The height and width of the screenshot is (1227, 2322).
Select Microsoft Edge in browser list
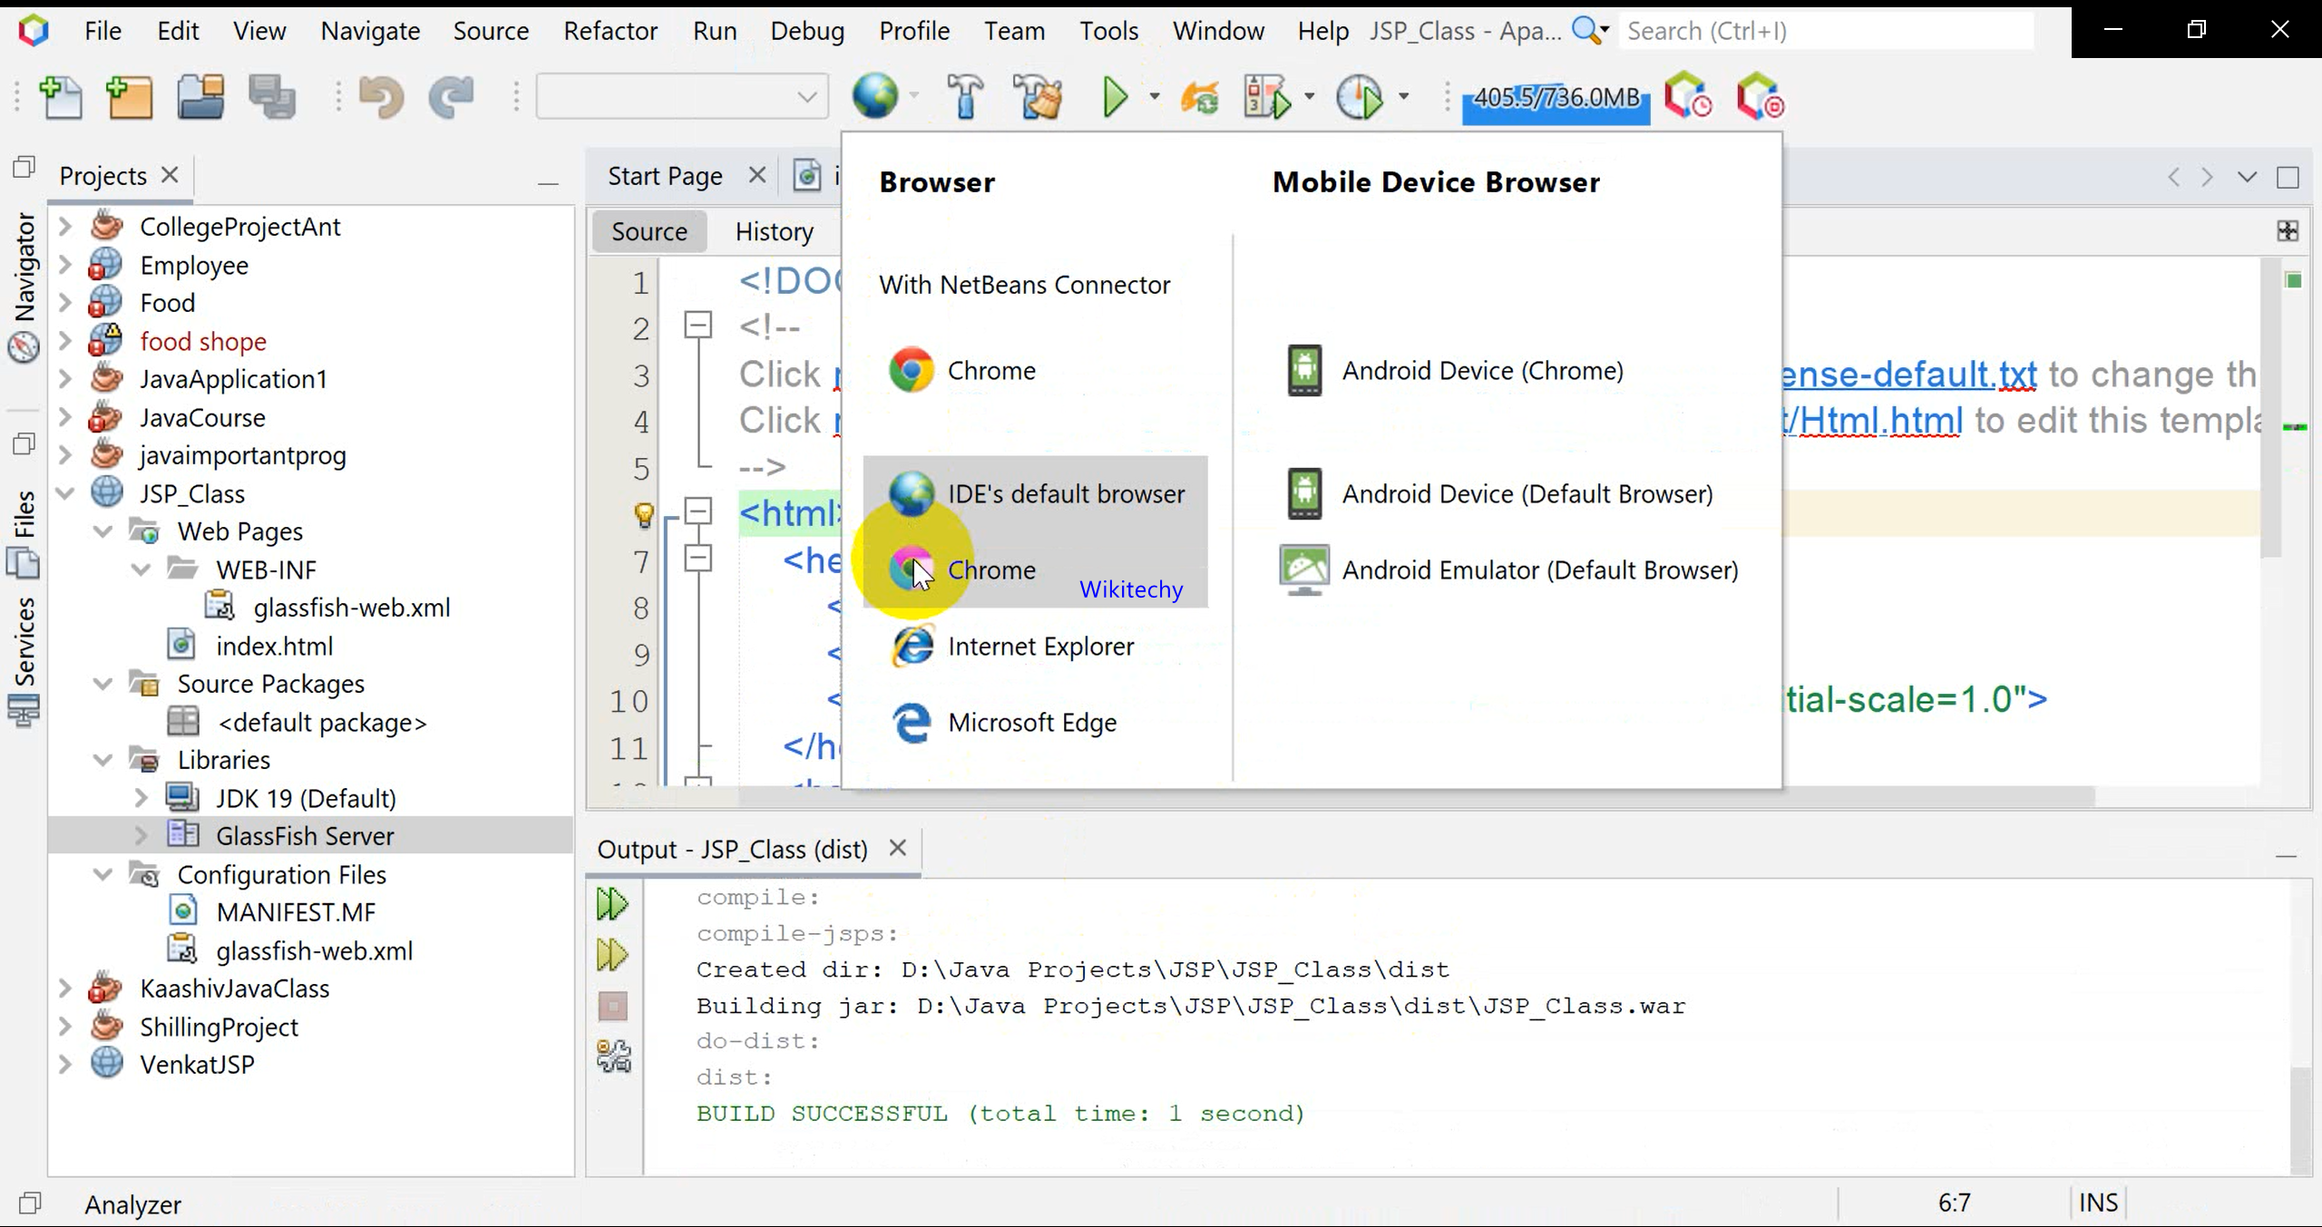(x=1031, y=723)
